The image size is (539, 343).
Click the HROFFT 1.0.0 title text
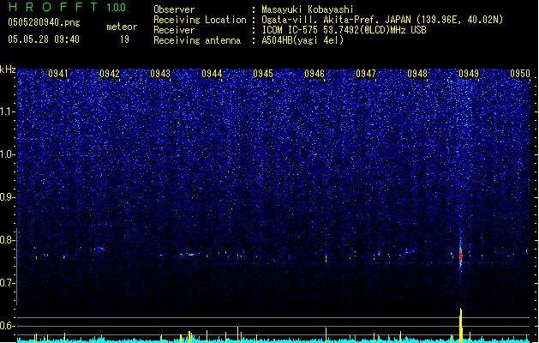point(68,7)
